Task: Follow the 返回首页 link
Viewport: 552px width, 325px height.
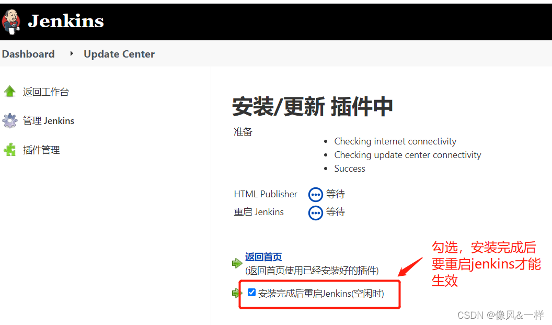Action: [263, 257]
